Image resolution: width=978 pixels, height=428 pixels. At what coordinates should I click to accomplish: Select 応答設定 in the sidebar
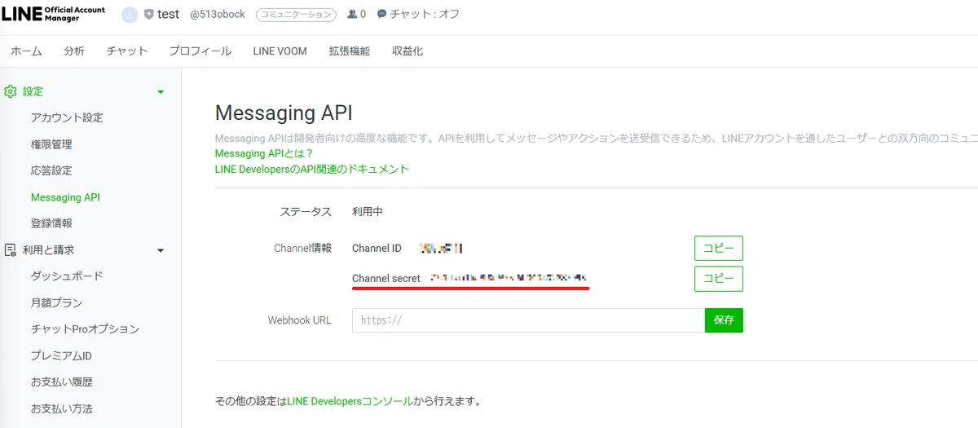coord(51,170)
